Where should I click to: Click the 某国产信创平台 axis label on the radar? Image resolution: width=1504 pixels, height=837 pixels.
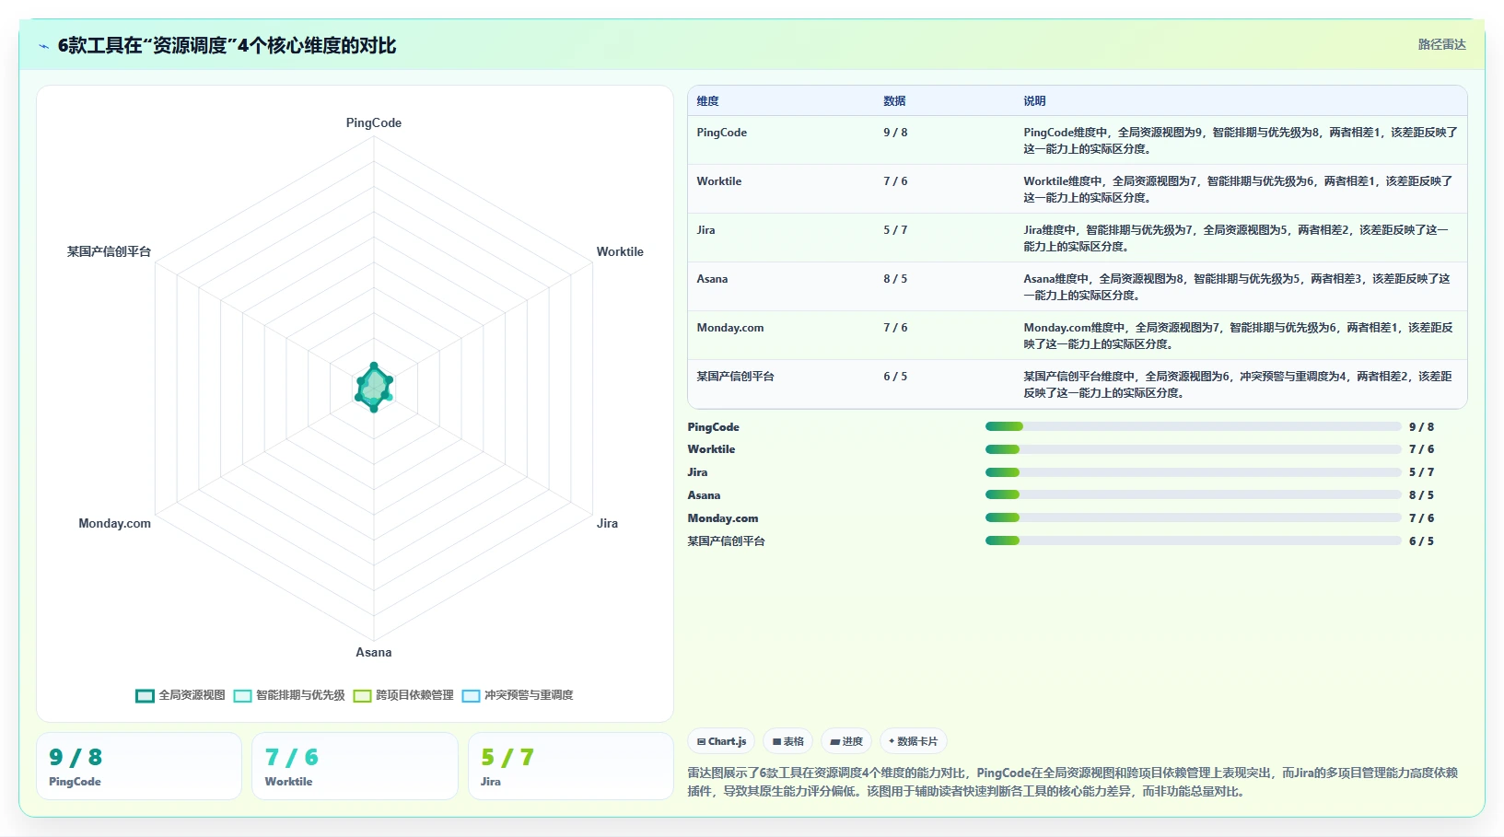109,251
